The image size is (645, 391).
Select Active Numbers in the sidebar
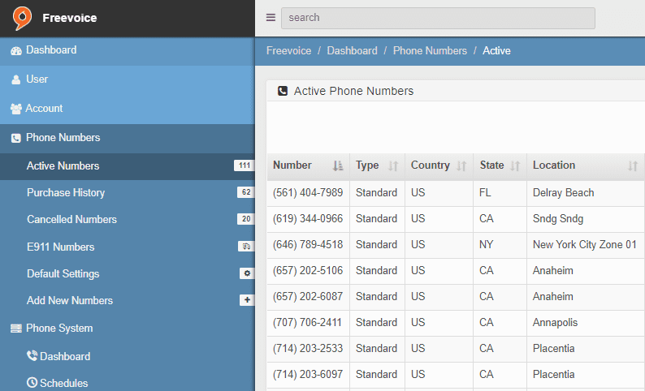128,166
